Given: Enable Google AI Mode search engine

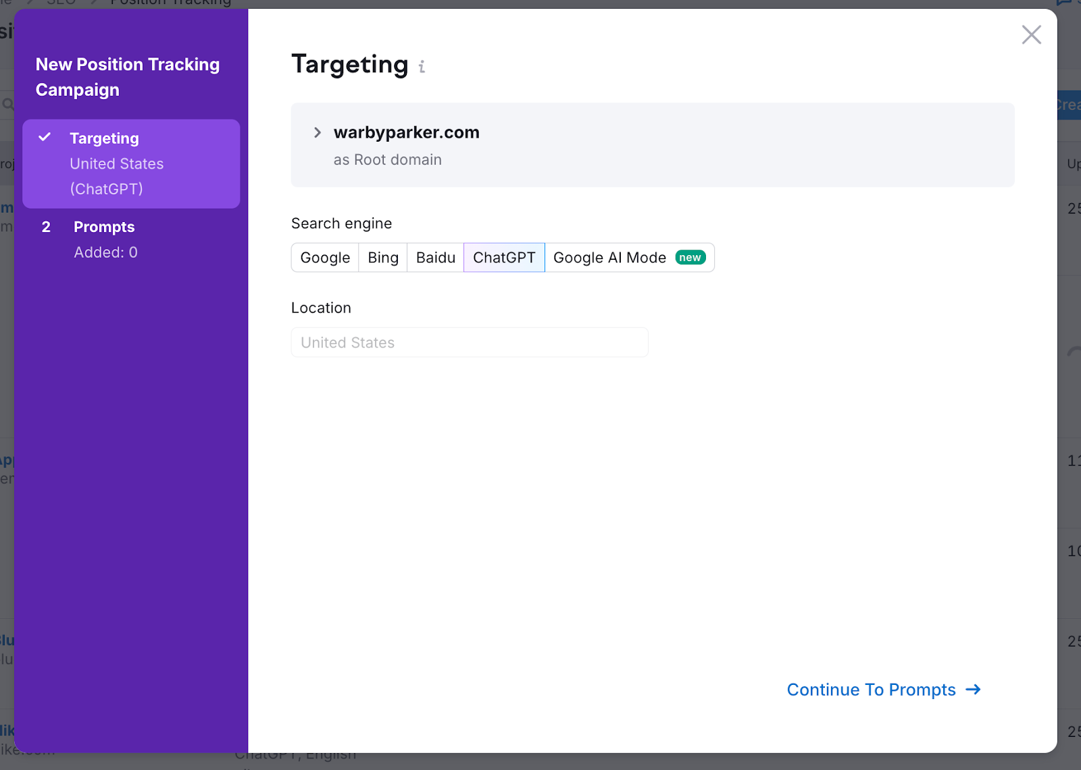Looking at the screenshot, I should [x=609, y=257].
